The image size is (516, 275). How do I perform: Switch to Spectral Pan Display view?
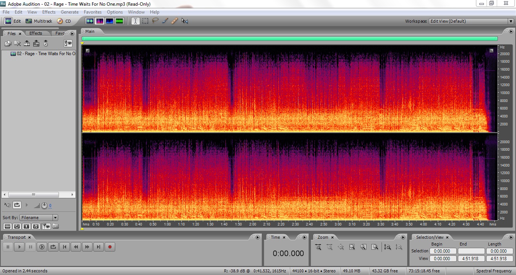110,21
